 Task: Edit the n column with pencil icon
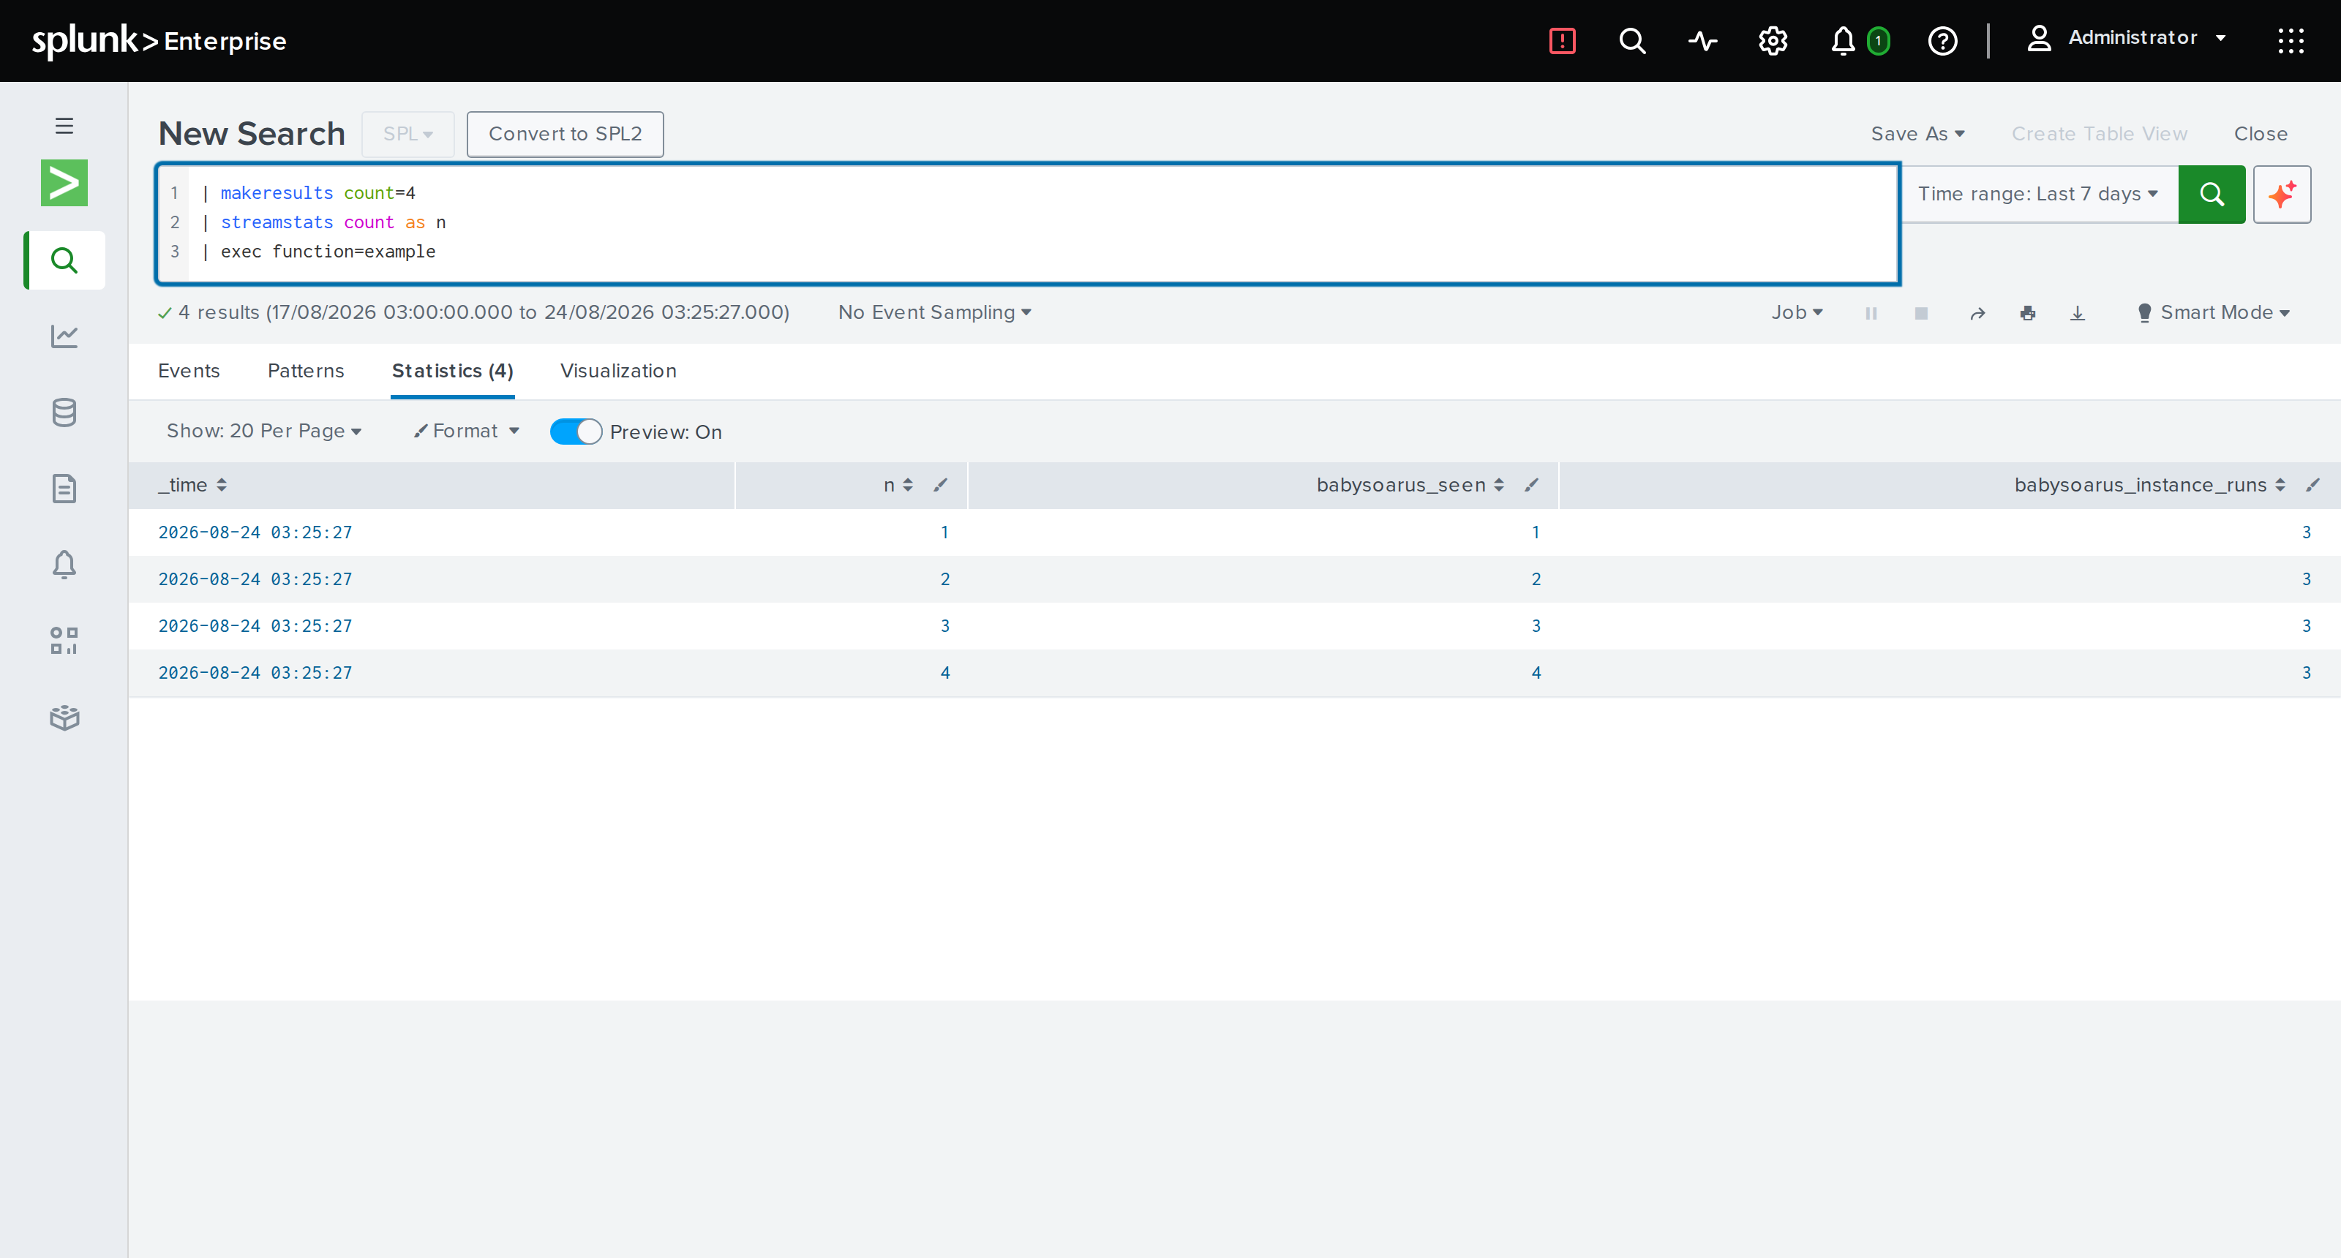tap(941, 485)
